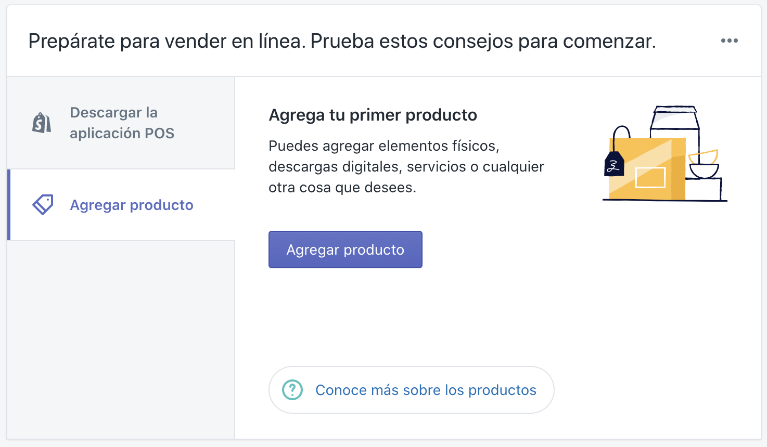The height and width of the screenshot is (447, 767).
Task: Click the description about elementos físicos
Action: pyautogui.click(x=406, y=166)
